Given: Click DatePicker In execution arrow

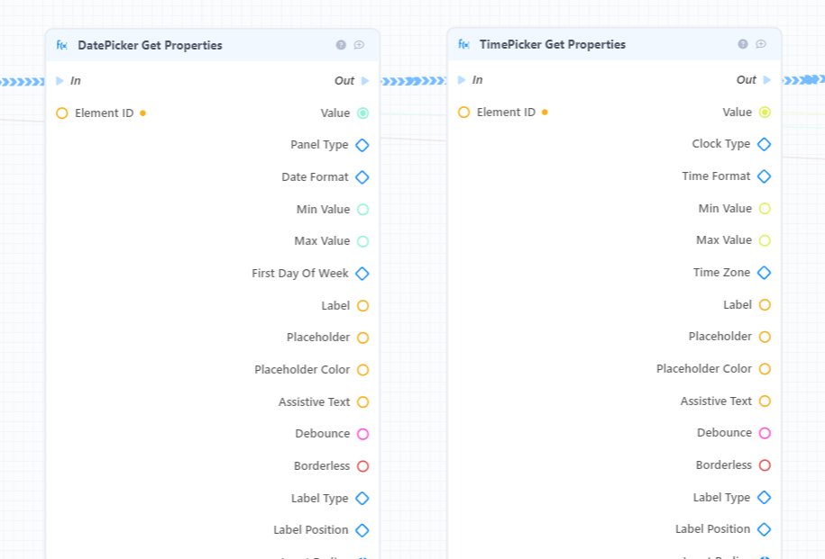Looking at the screenshot, I should click(60, 81).
